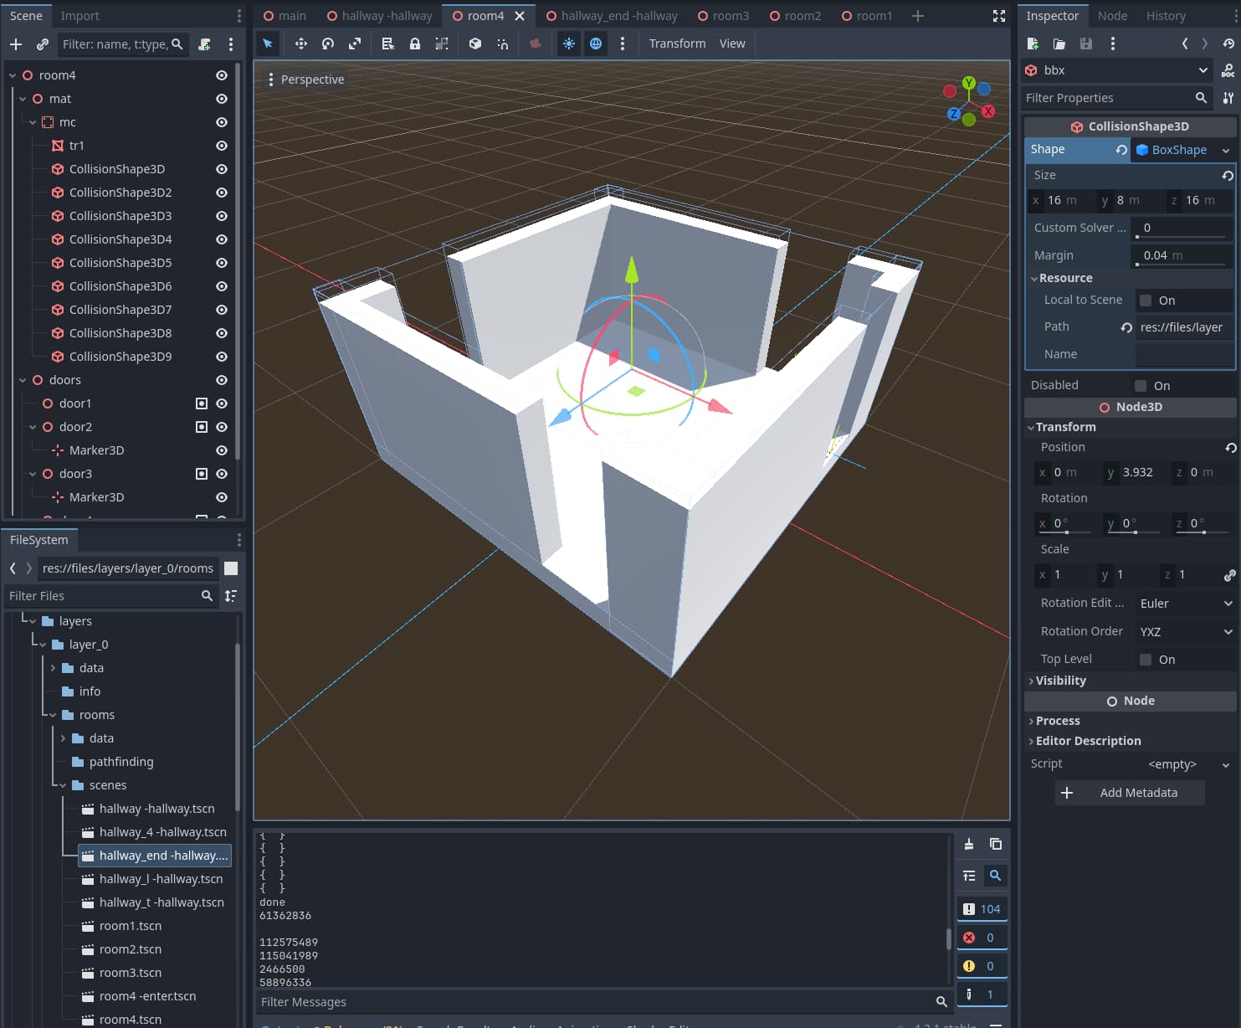Select the Scale mode tool
Image resolution: width=1241 pixels, height=1028 pixels.
click(x=355, y=44)
